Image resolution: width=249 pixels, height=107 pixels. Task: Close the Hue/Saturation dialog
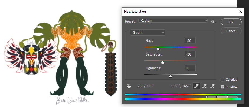pyautogui.click(x=240, y=11)
